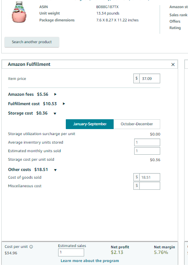Click the Item price input field

150,78
